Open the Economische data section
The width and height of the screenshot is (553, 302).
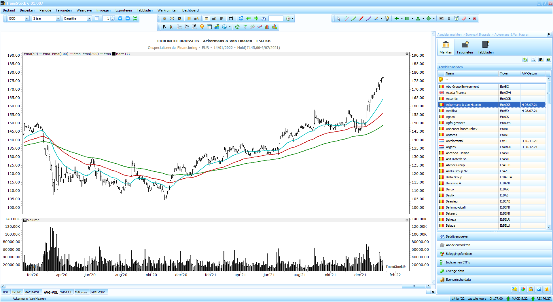tap(494, 280)
